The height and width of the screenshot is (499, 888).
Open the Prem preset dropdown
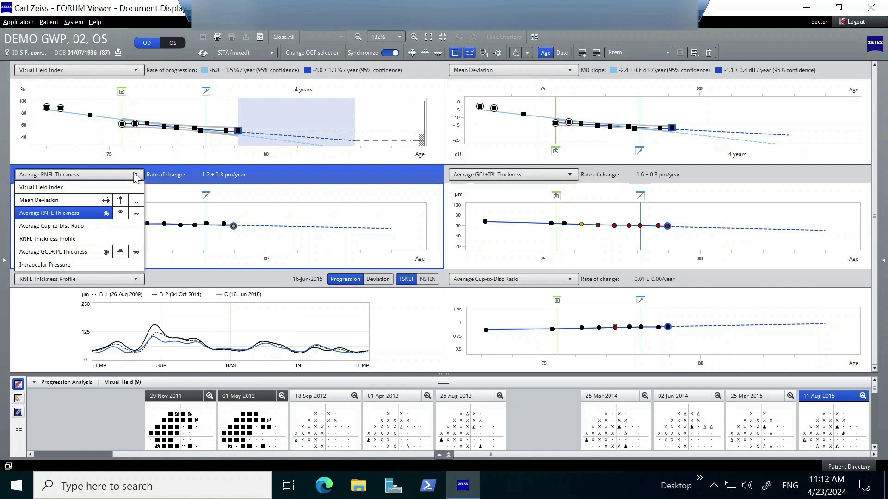[x=638, y=53]
